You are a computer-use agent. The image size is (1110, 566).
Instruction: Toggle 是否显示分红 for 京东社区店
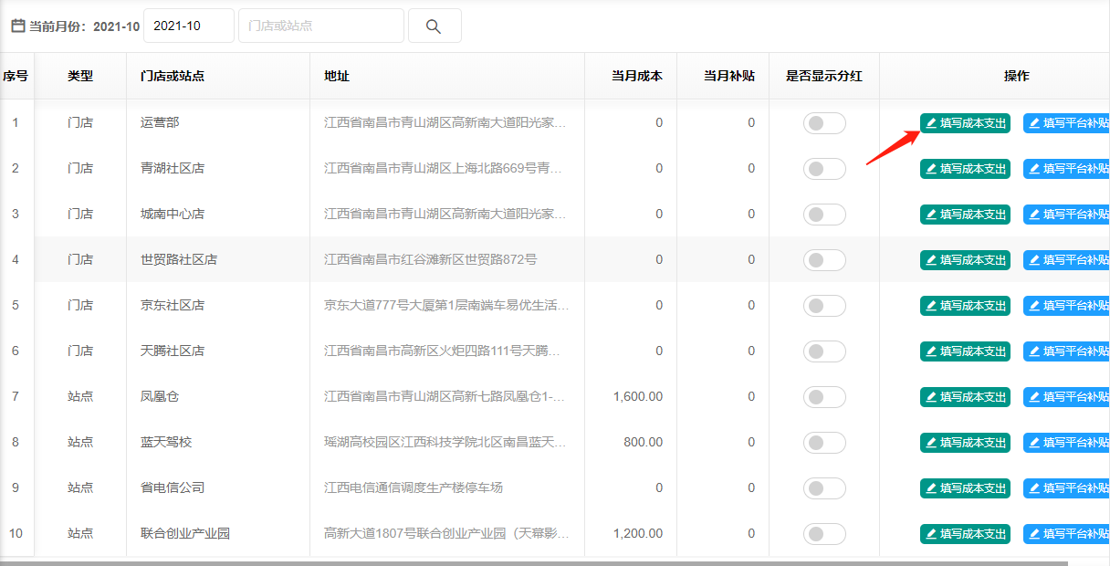[824, 306]
